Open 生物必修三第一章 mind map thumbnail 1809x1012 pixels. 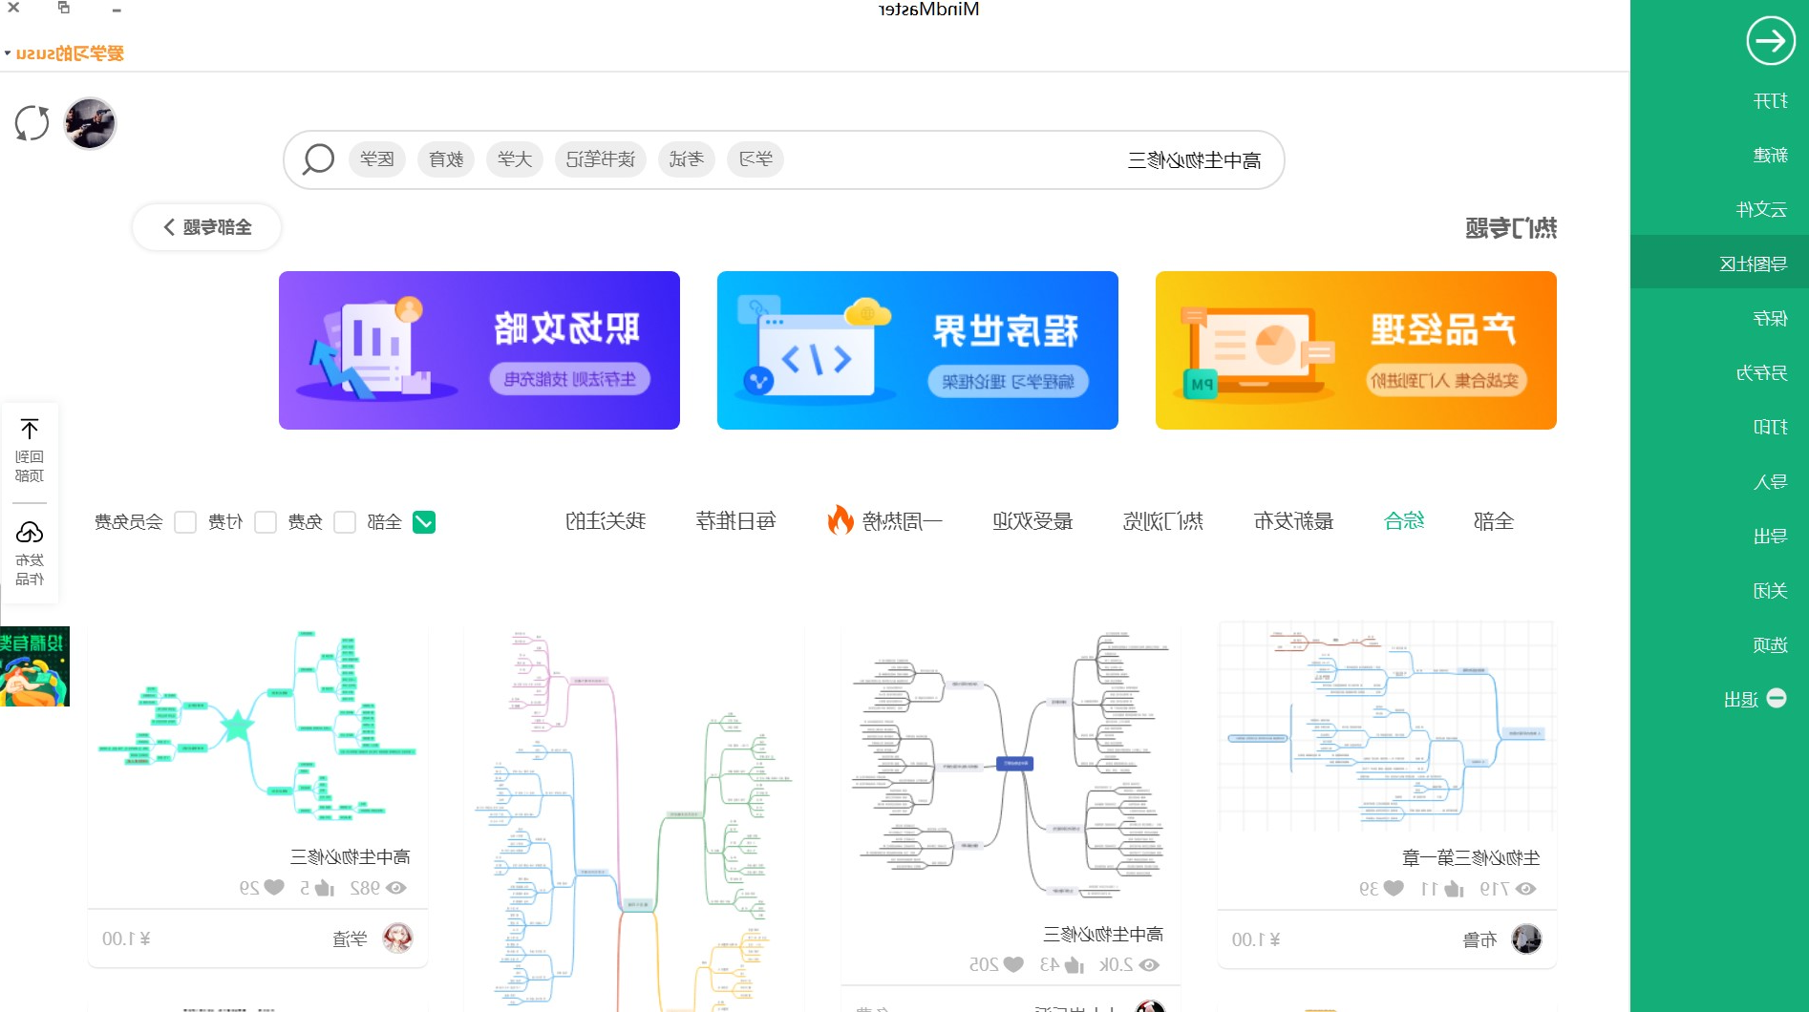pos(1387,727)
